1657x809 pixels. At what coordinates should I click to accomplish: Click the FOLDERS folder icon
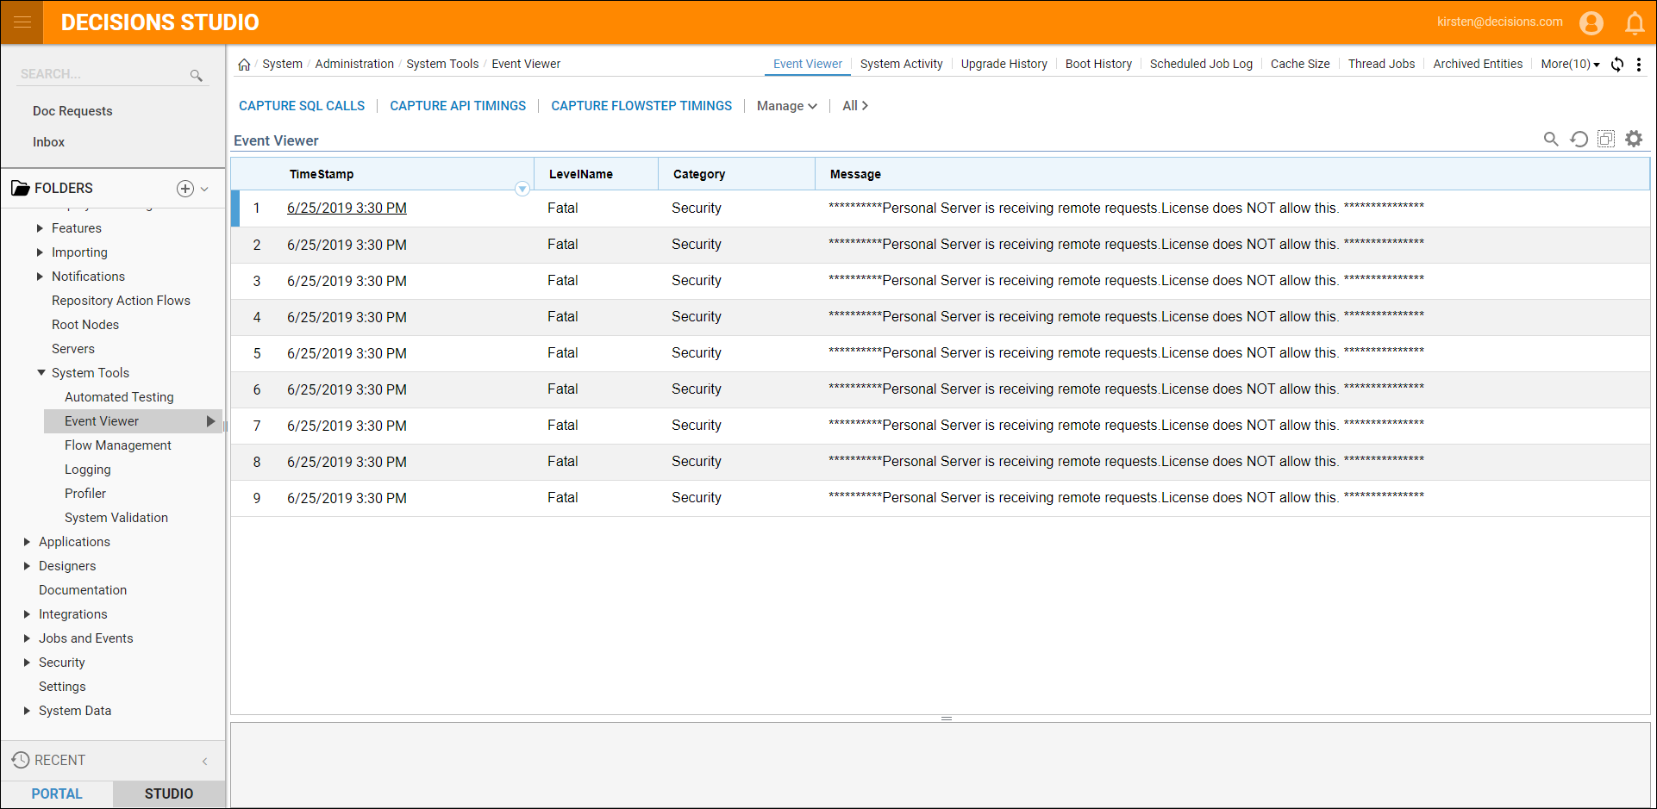pos(20,188)
